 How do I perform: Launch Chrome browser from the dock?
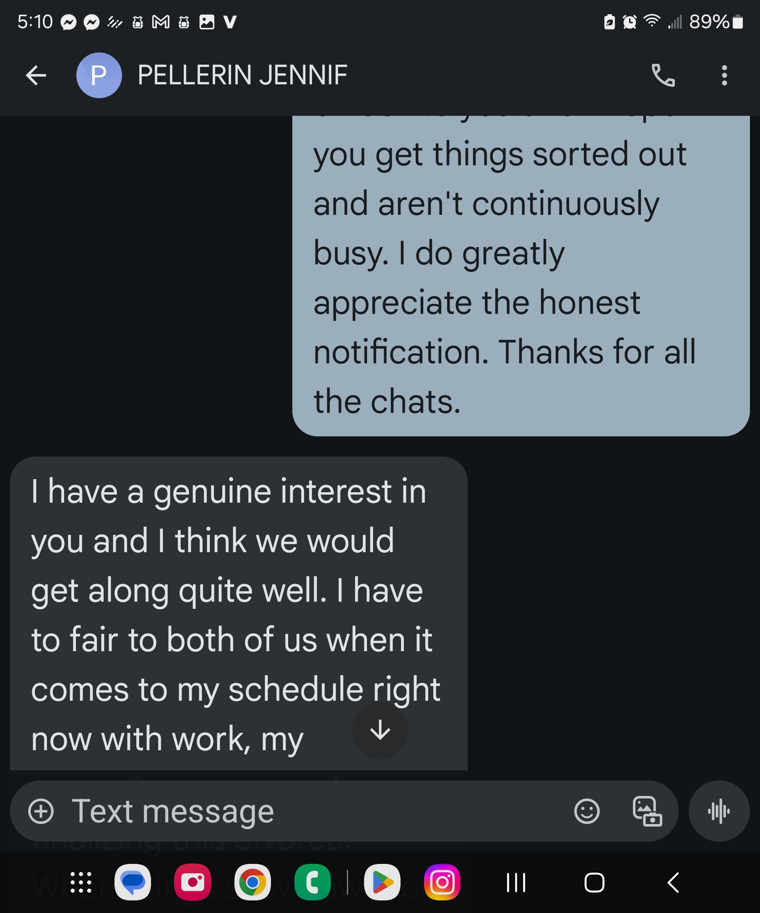[x=252, y=882]
